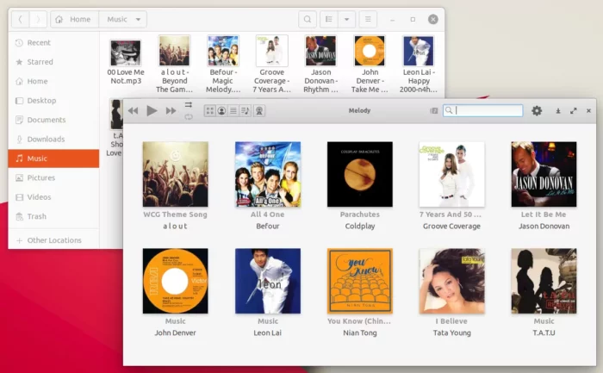Click the 'Tata Young' artist label
This screenshot has width=603, height=373.
(x=452, y=333)
